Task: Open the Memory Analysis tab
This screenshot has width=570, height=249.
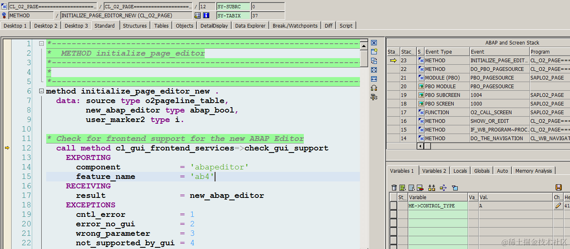Action: pos(534,171)
